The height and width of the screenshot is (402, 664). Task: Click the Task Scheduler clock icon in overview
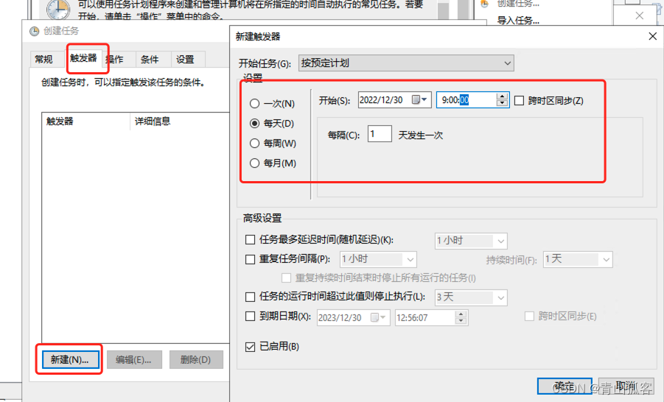coord(58,10)
